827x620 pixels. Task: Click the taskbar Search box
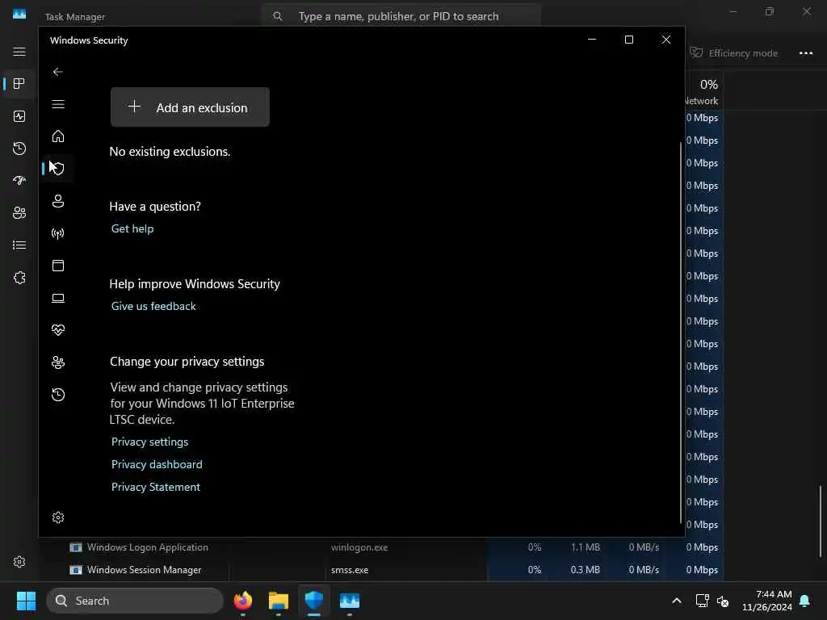coord(135,601)
